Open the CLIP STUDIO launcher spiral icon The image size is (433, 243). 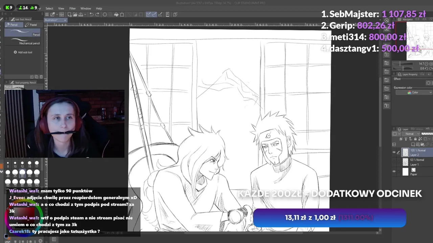pos(62,14)
